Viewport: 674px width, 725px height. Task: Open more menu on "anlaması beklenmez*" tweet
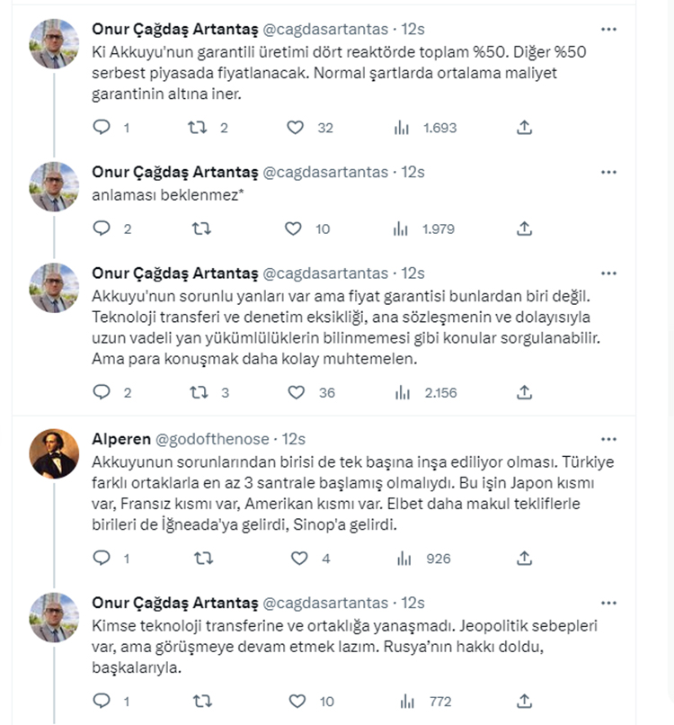pyautogui.click(x=608, y=172)
